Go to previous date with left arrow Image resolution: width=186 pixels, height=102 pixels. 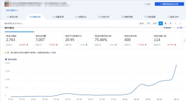point(175,23)
